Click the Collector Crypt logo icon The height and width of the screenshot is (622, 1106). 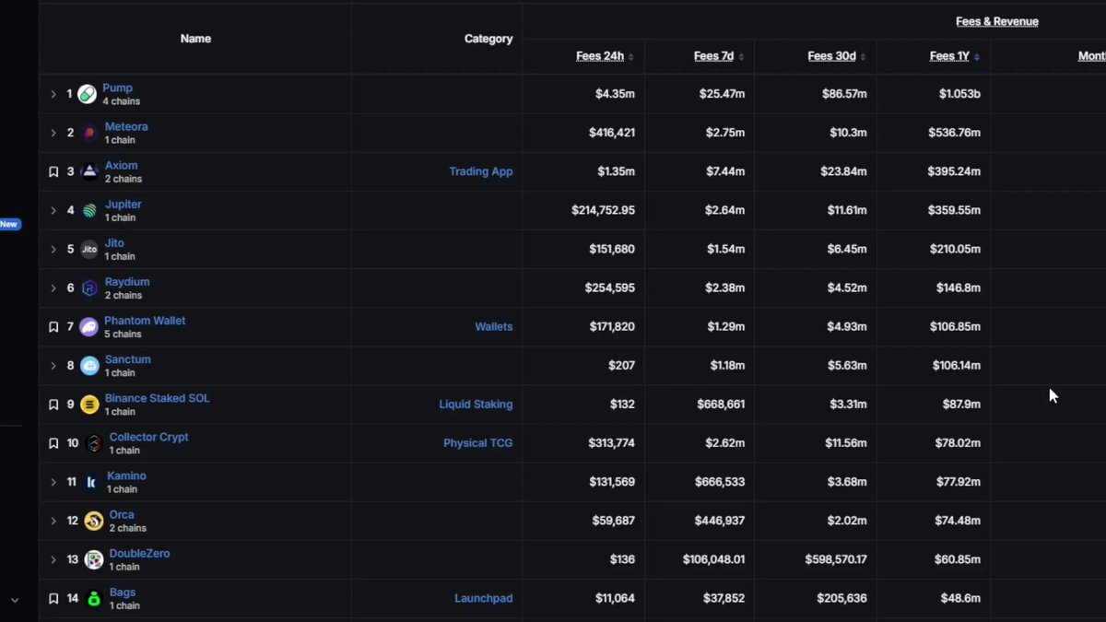pyautogui.click(x=94, y=443)
